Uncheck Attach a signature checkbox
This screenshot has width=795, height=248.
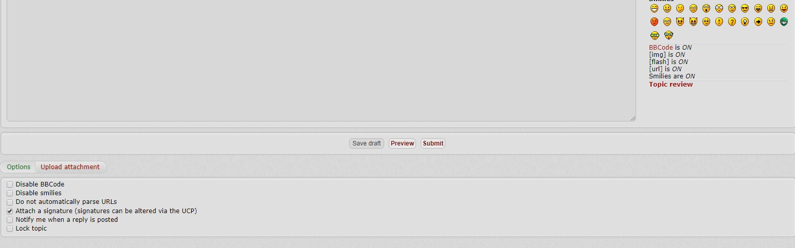click(10, 211)
